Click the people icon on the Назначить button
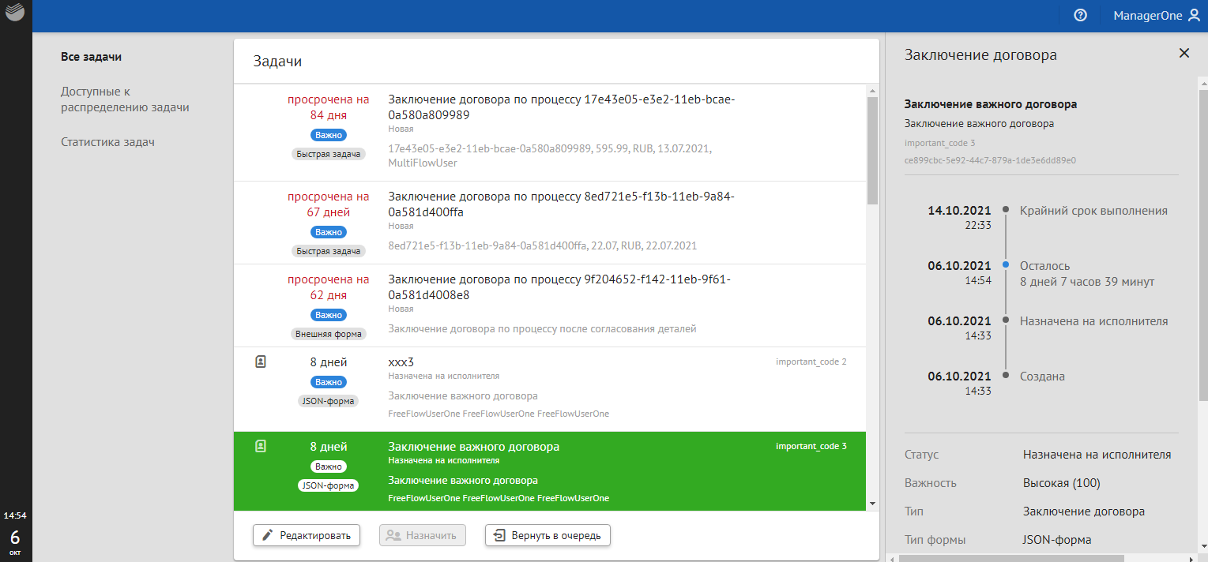Screen dimensions: 1208x562 point(393,535)
